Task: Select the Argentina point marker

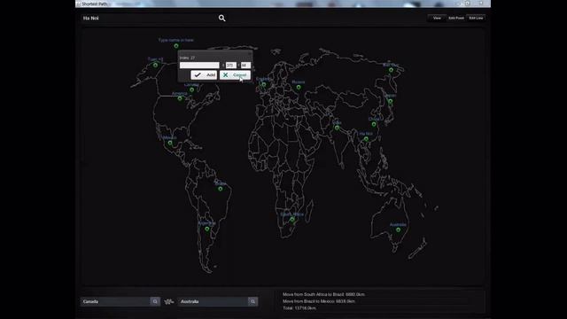Action: pyautogui.click(x=206, y=229)
